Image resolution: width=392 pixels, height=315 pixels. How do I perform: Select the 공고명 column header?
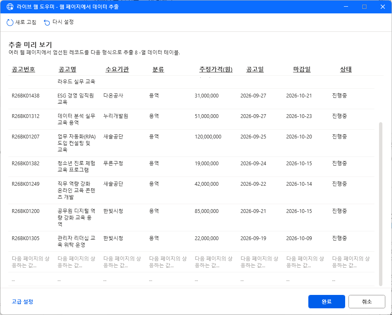pyautogui.click(x=67, y=69)
